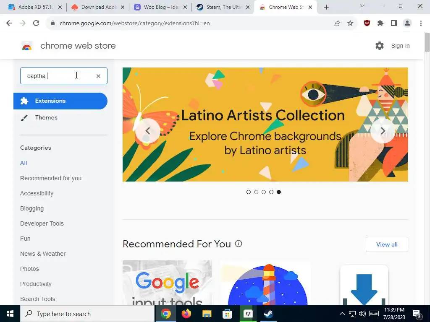The width and height of the screenshot is (430, 322).
Task: Open the Windows Start menu
Action: tap(10, 314)
